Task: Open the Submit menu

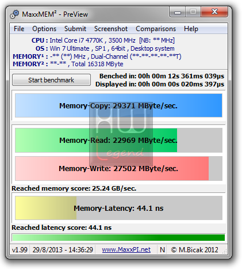Action: 75,29
